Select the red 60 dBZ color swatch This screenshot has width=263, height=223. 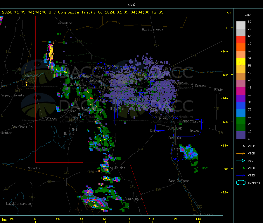tap(241, 40)
